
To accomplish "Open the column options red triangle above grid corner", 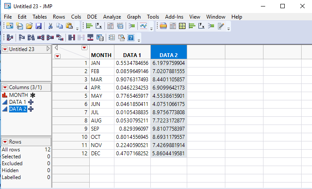I will coord(84,48).
